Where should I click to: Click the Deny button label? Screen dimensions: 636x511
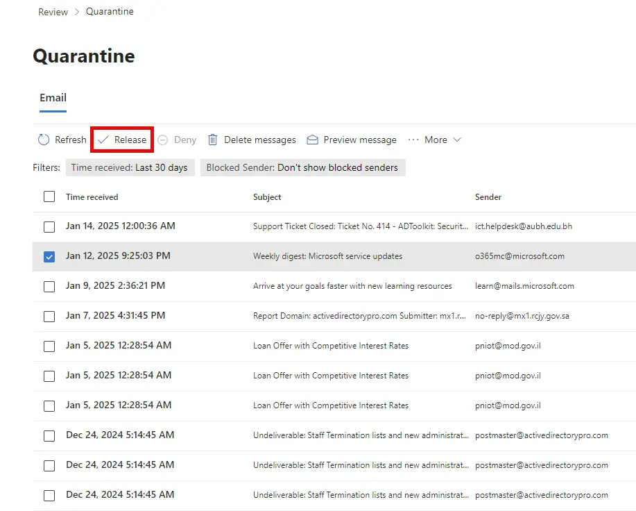point(185,140)
